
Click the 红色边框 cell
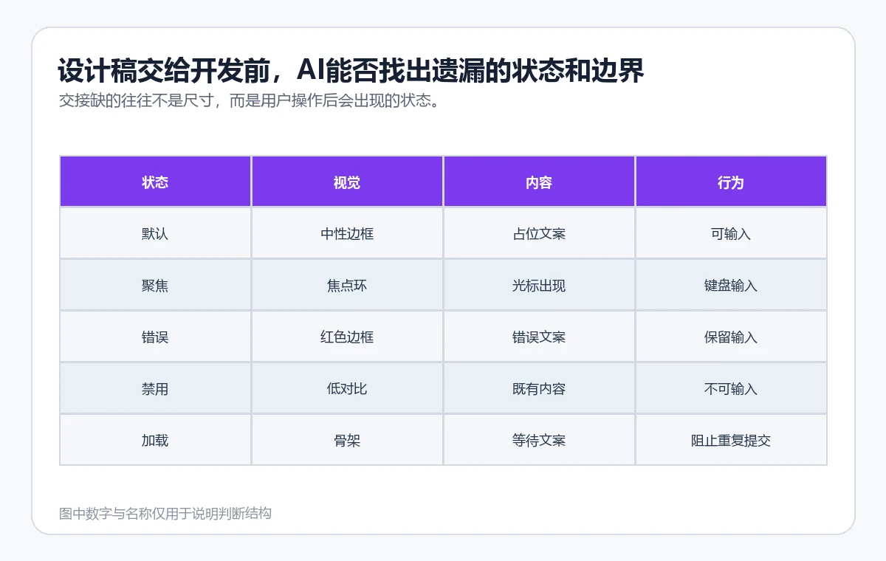(x=347, y=337)
